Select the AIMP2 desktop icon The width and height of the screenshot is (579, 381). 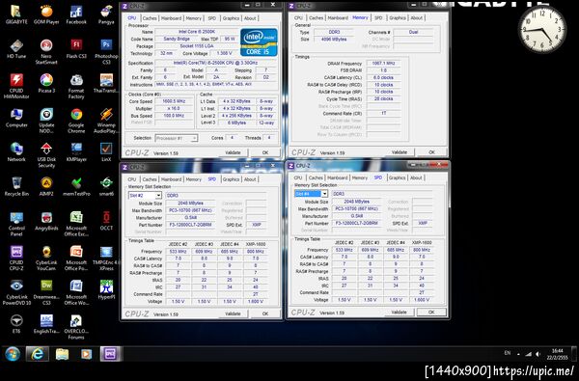(46, 186)
